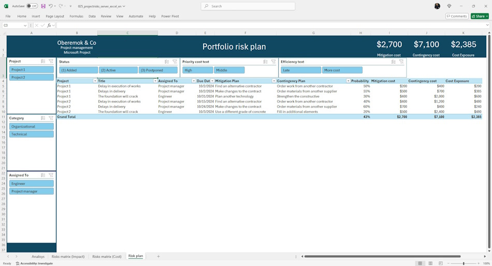The image size is (492, 266).
Task: Clear filter on Category slicer
Action: (x=51, y=118)
